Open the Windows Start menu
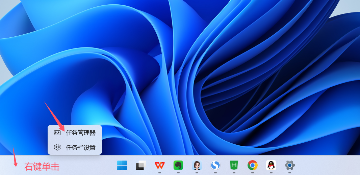The image size is (360, 175). pos(122,165)
